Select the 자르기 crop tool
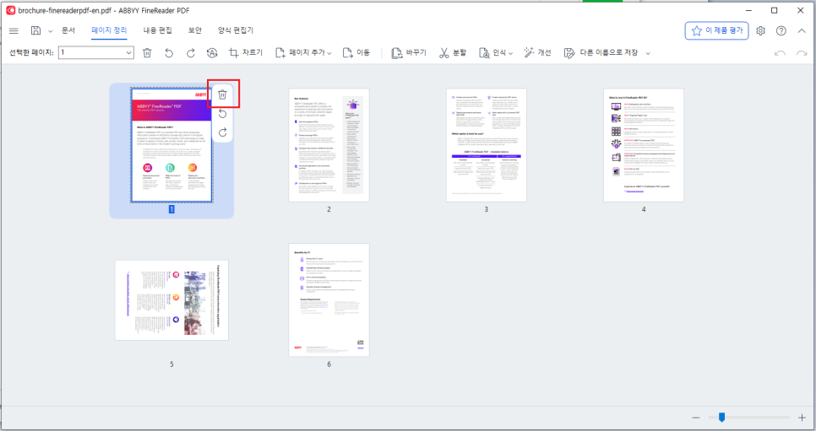 coord(246,52)
